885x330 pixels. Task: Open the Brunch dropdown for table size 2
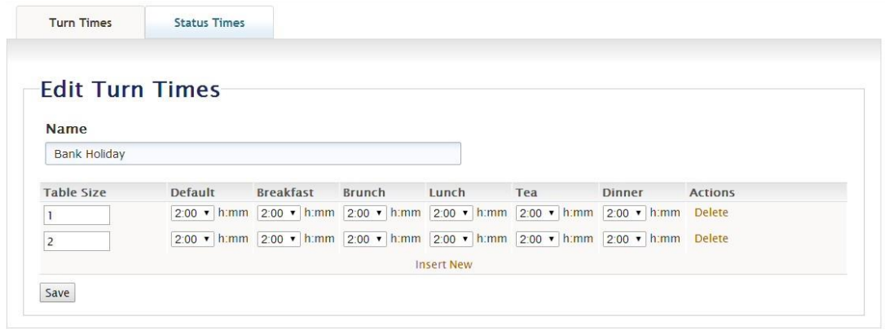[364, 240]
